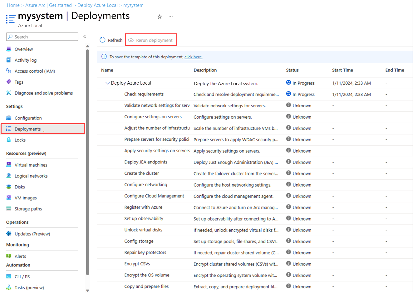Viewport: 413px width, 293px height.
Task: Collapse the Deploy Azure Local row
Action: [108, 83]
